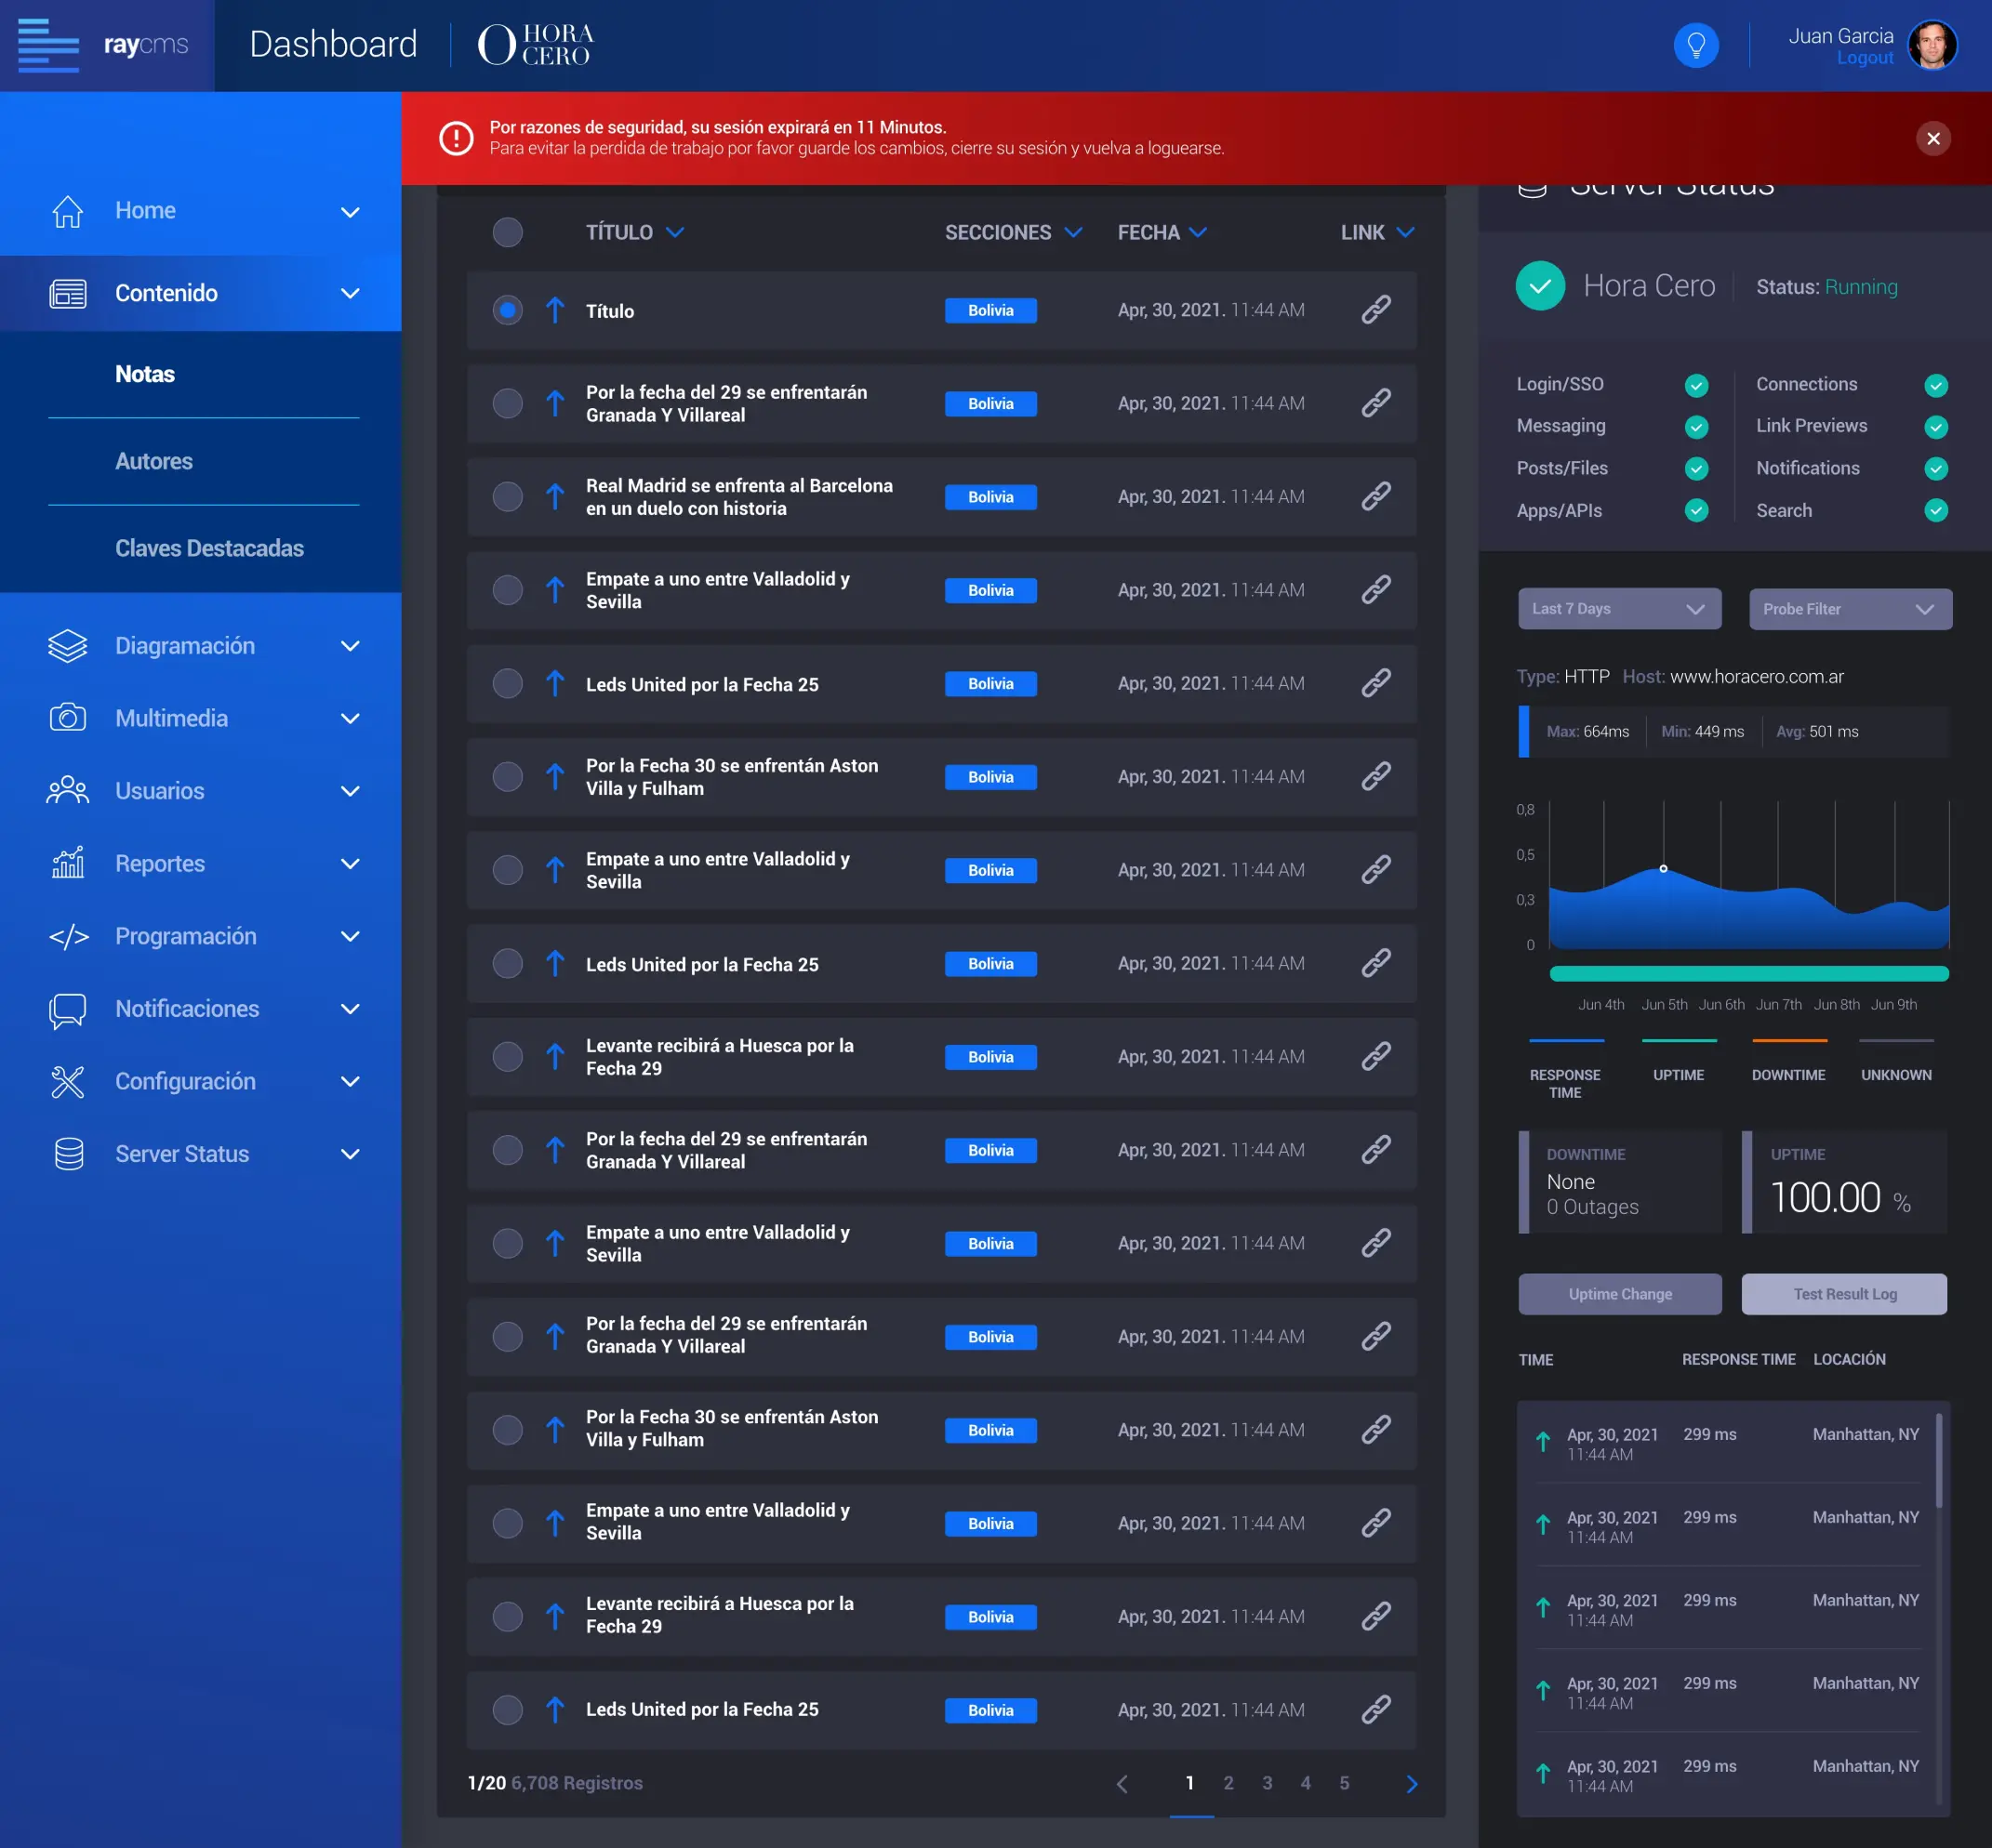This screenshot has width=1992, height=1848.
Task: Click the teal uptime bar under the chart
Action: (x=1749, y=972)
